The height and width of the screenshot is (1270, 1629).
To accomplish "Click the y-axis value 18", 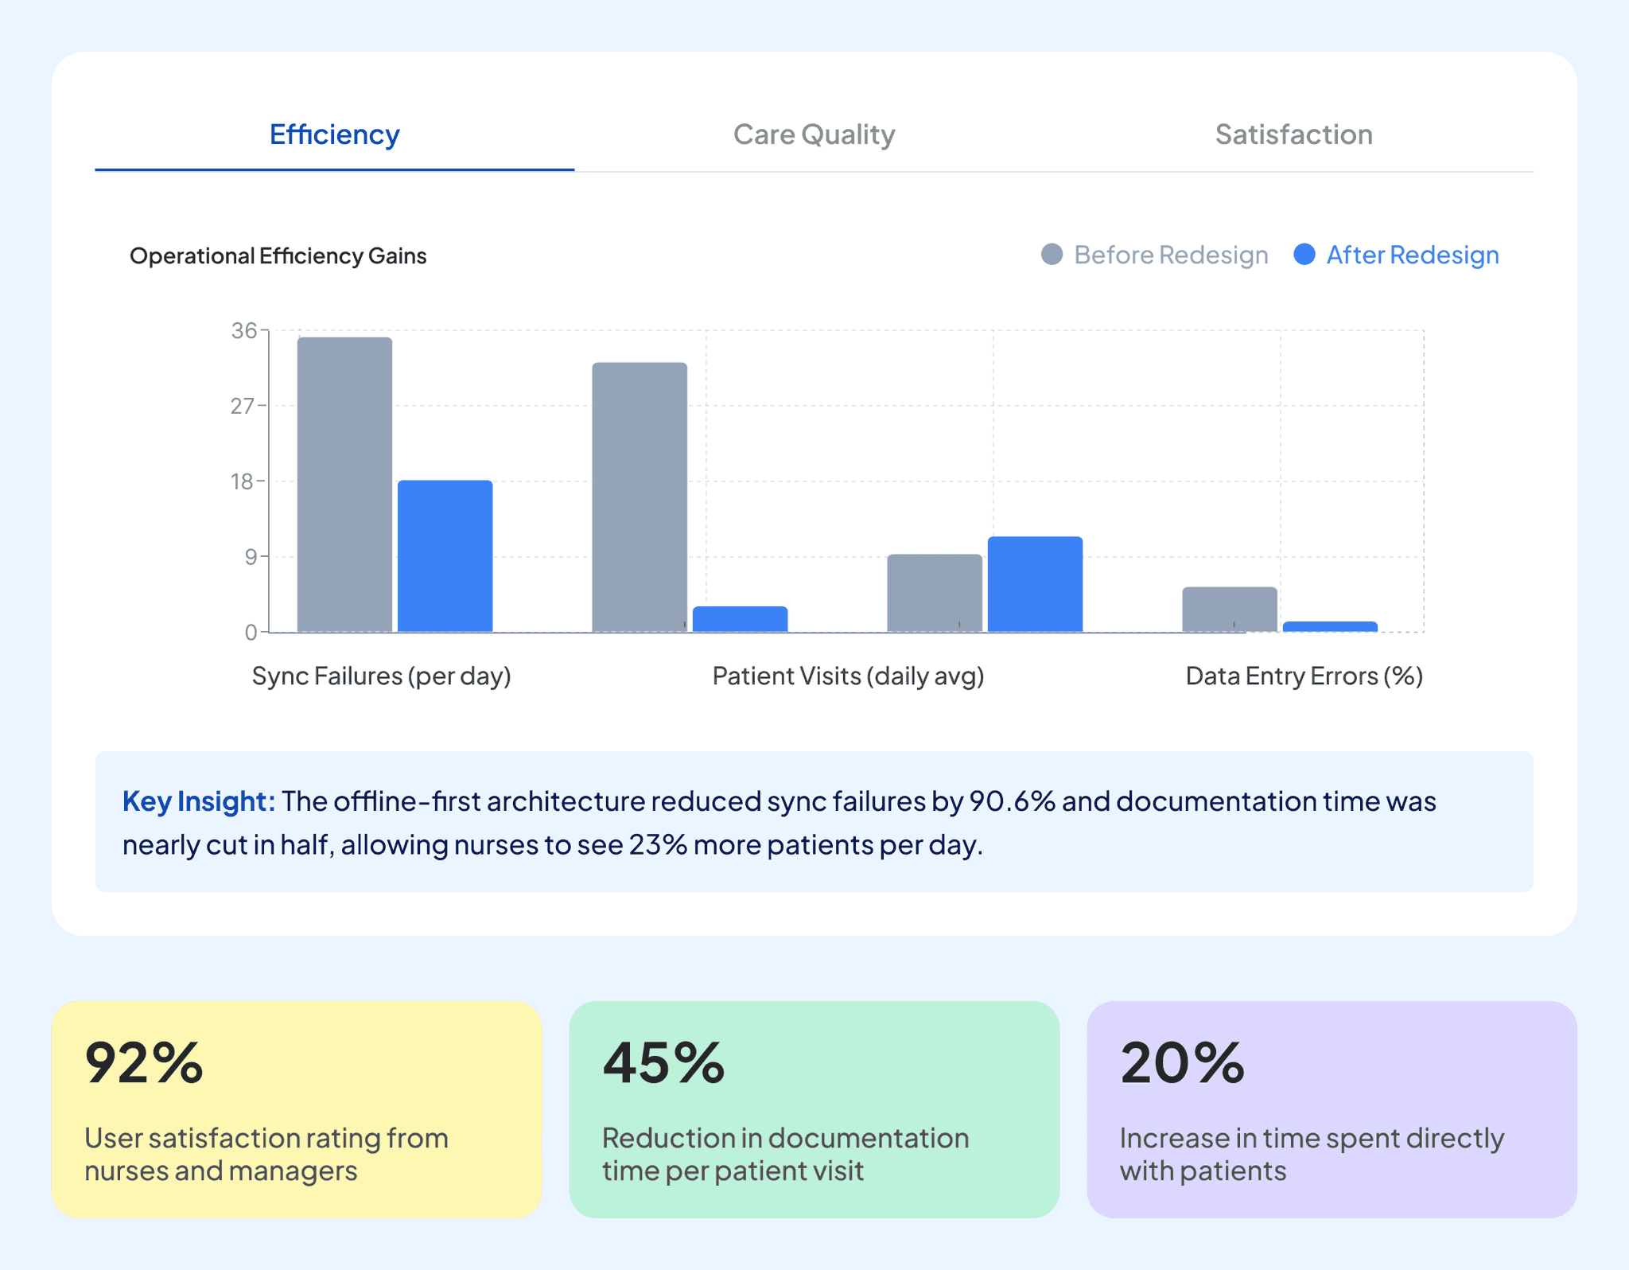I will pyautogui.click(x=243, y=481).
